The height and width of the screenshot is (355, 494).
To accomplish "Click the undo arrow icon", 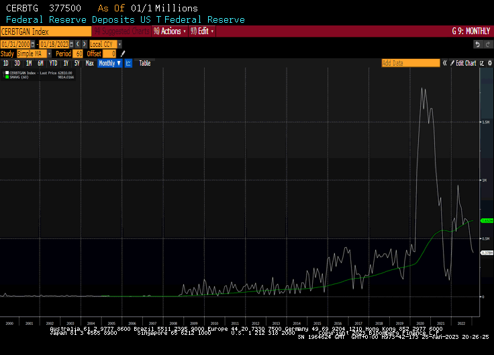I will [477, 44].
